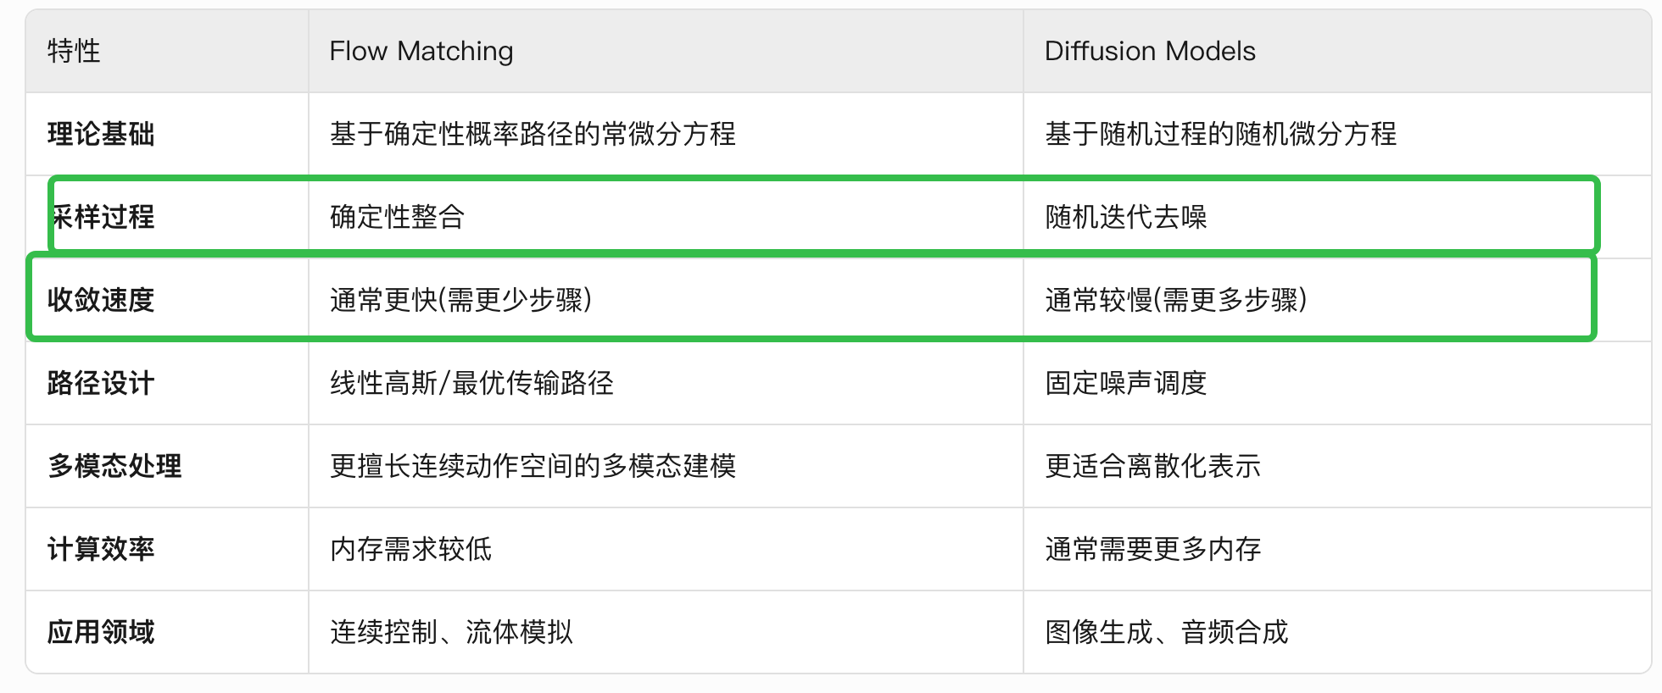Select the 内存需求较低 cell
Viewport: 1662px width, 693px height.
pyautogui.click(x=410, y=550)
